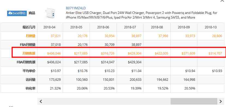Click the 38,897 monthly sales volume cell
The width and height of the screenshot is (226, 107).
point(136,36)
